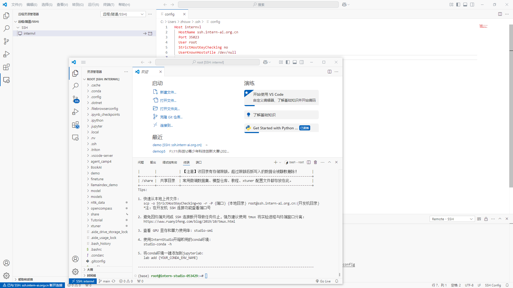Click back window top 搜索 command box
Viewport: 513px width, 288px height.
(x=258, y=5)
